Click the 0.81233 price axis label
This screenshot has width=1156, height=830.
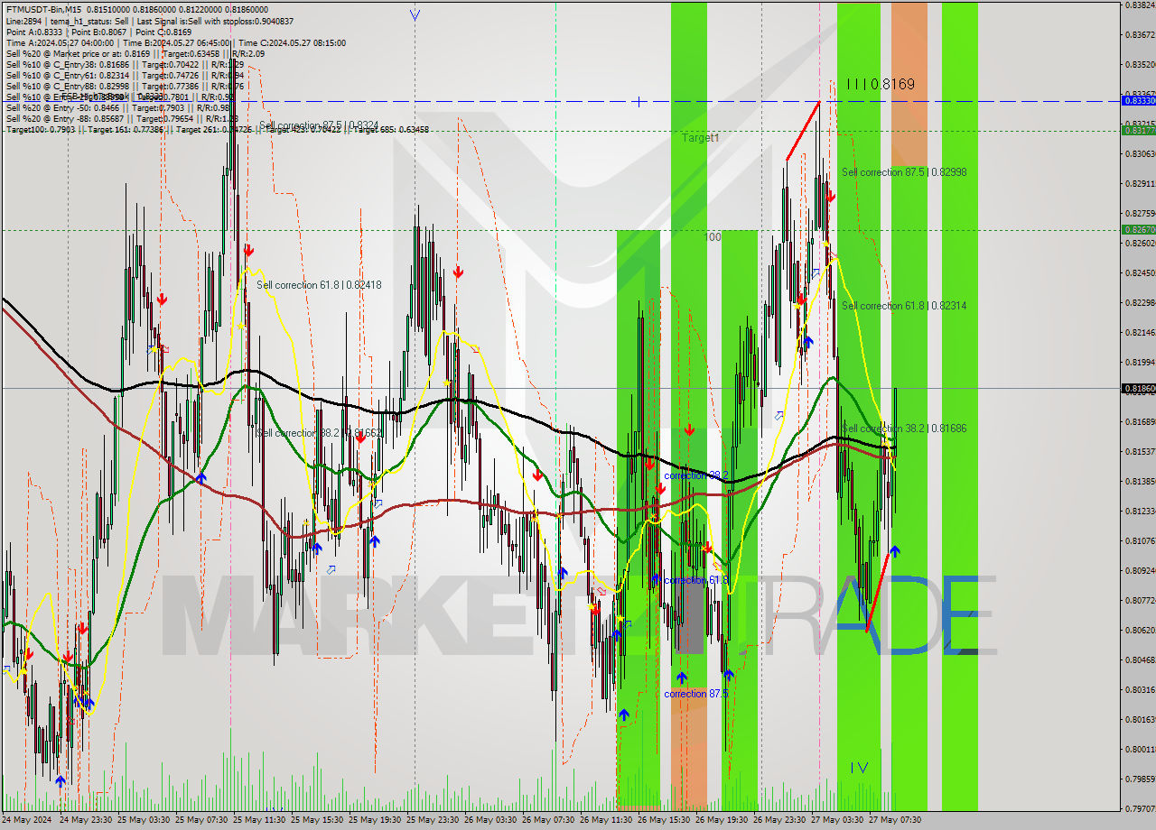[x=1140, y=511]
